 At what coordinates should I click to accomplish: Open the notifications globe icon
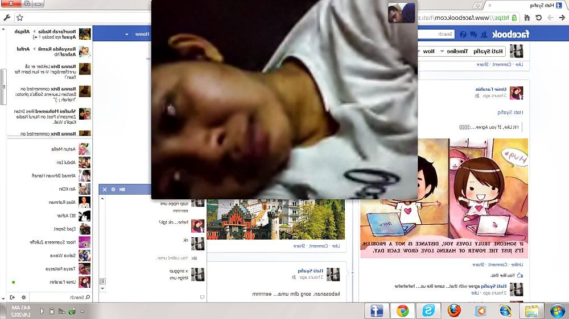463,35
